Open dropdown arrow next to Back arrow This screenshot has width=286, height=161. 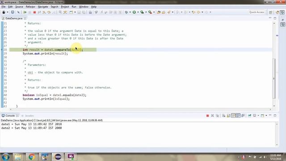click(202, 12)
